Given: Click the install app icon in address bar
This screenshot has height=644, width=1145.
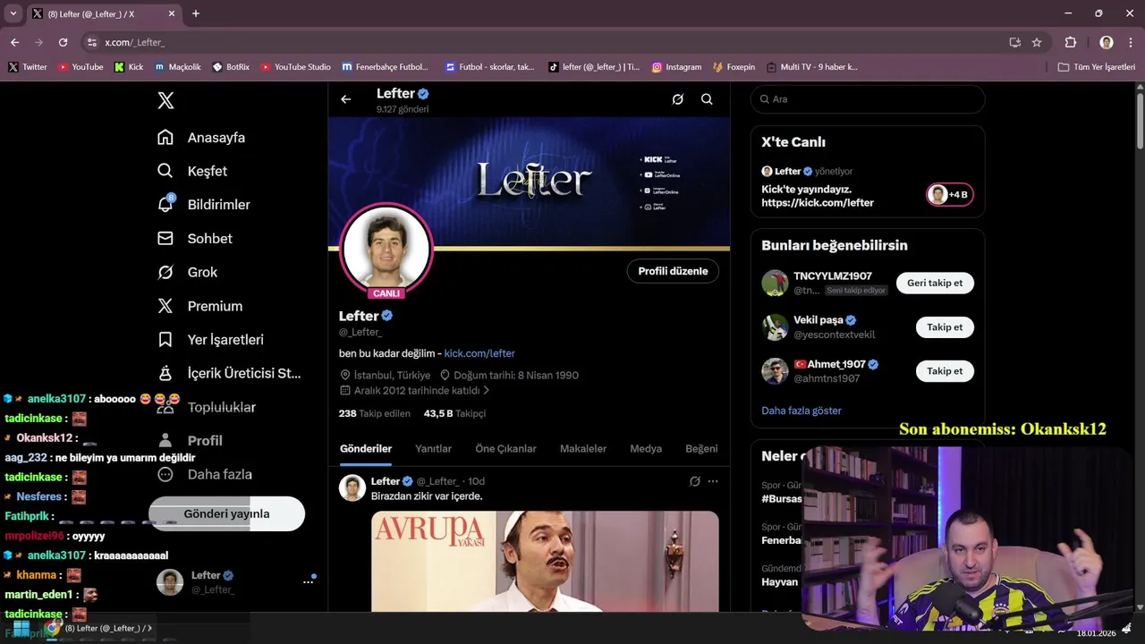Looking at the screenshot, I should click(1014, 42).
